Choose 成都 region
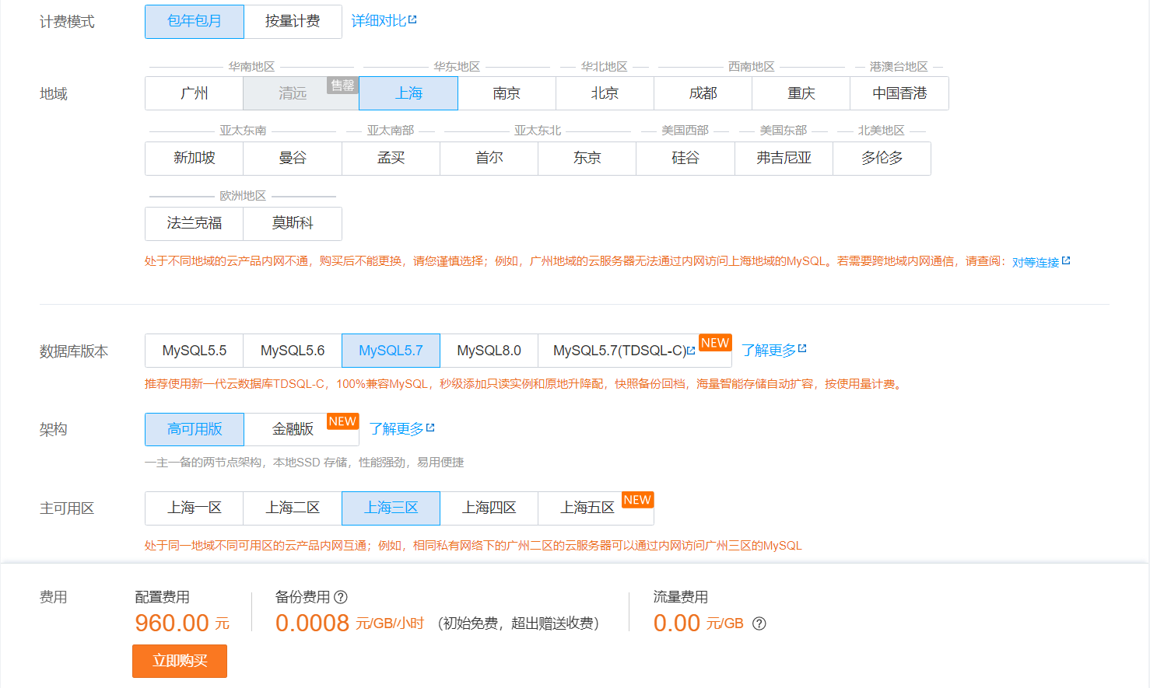The height and width of the screenshot is (688, 1150). [703, 93]
